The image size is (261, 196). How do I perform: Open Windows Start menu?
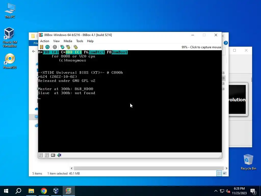coord(6,191)
